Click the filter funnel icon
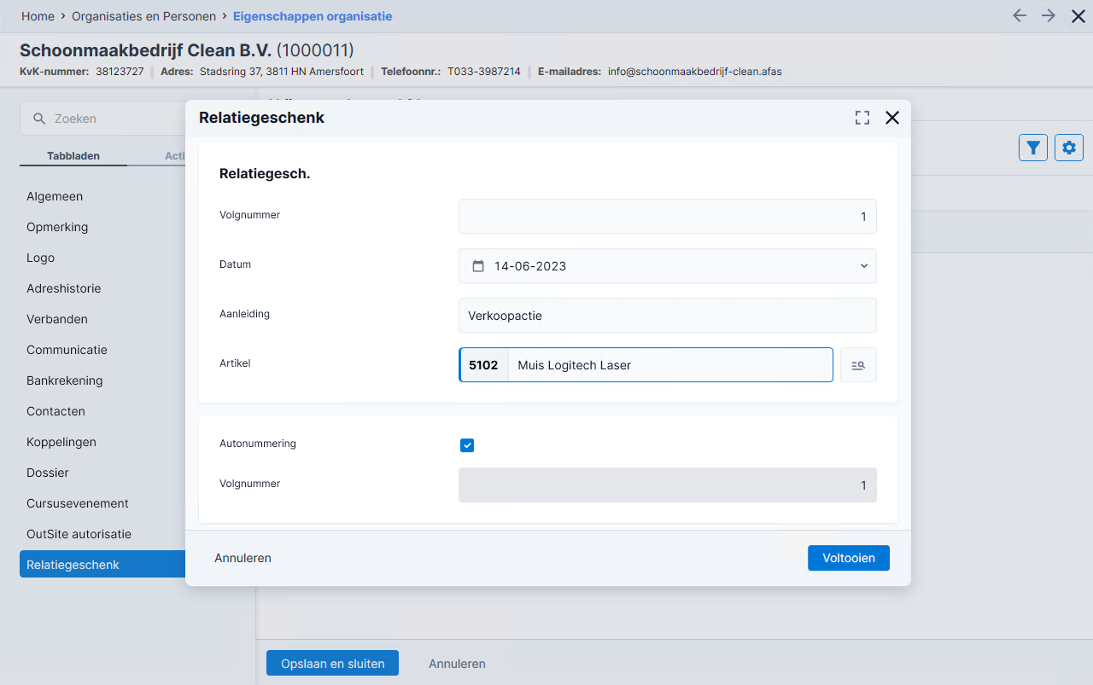This screenshot has height=685, width=1093. 1033,148
